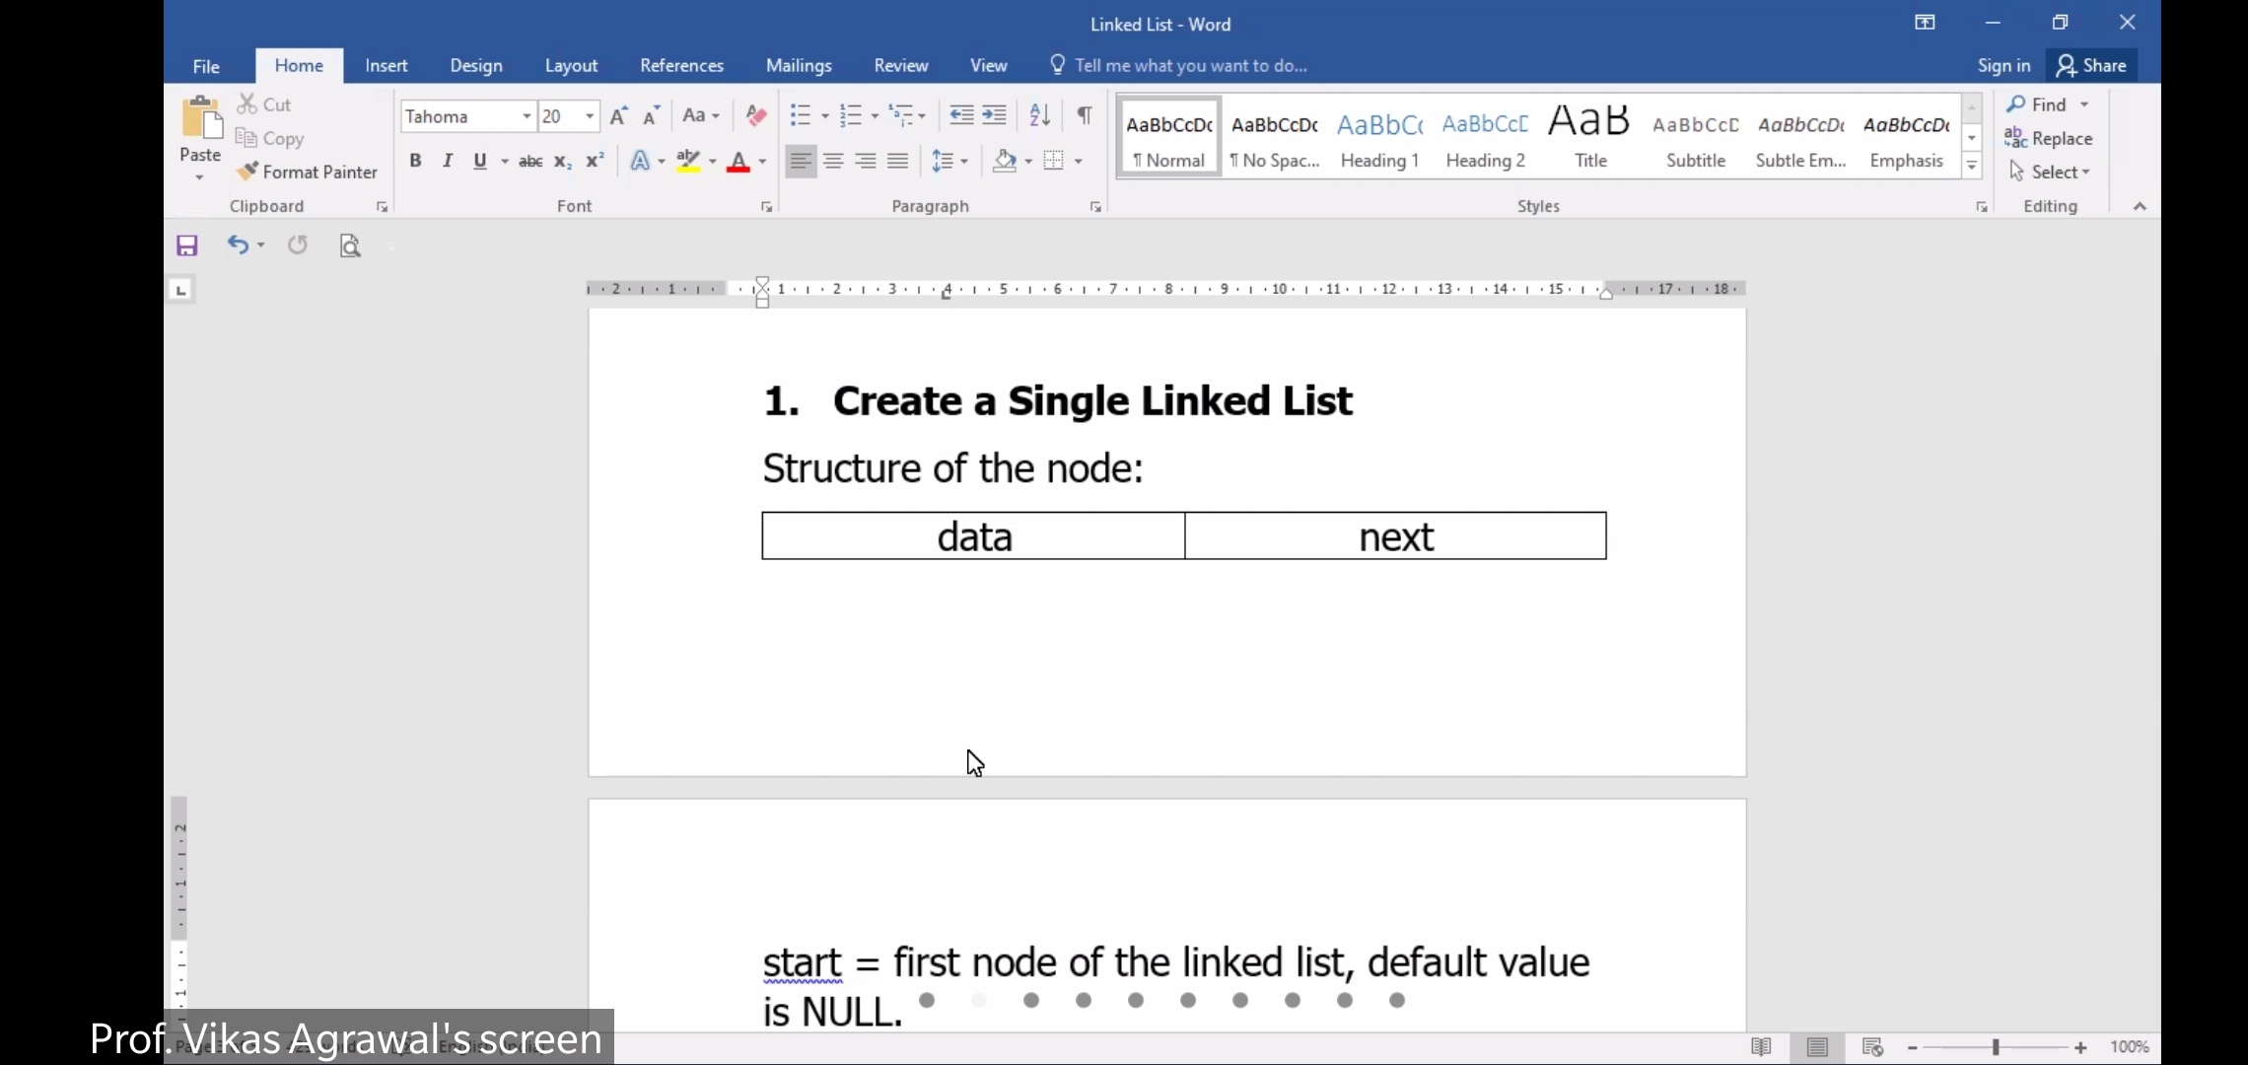The image size is (2248, 1065).
Task: Click the Clear All Formatting eraser icon
Action: click(x=756, y=115)
